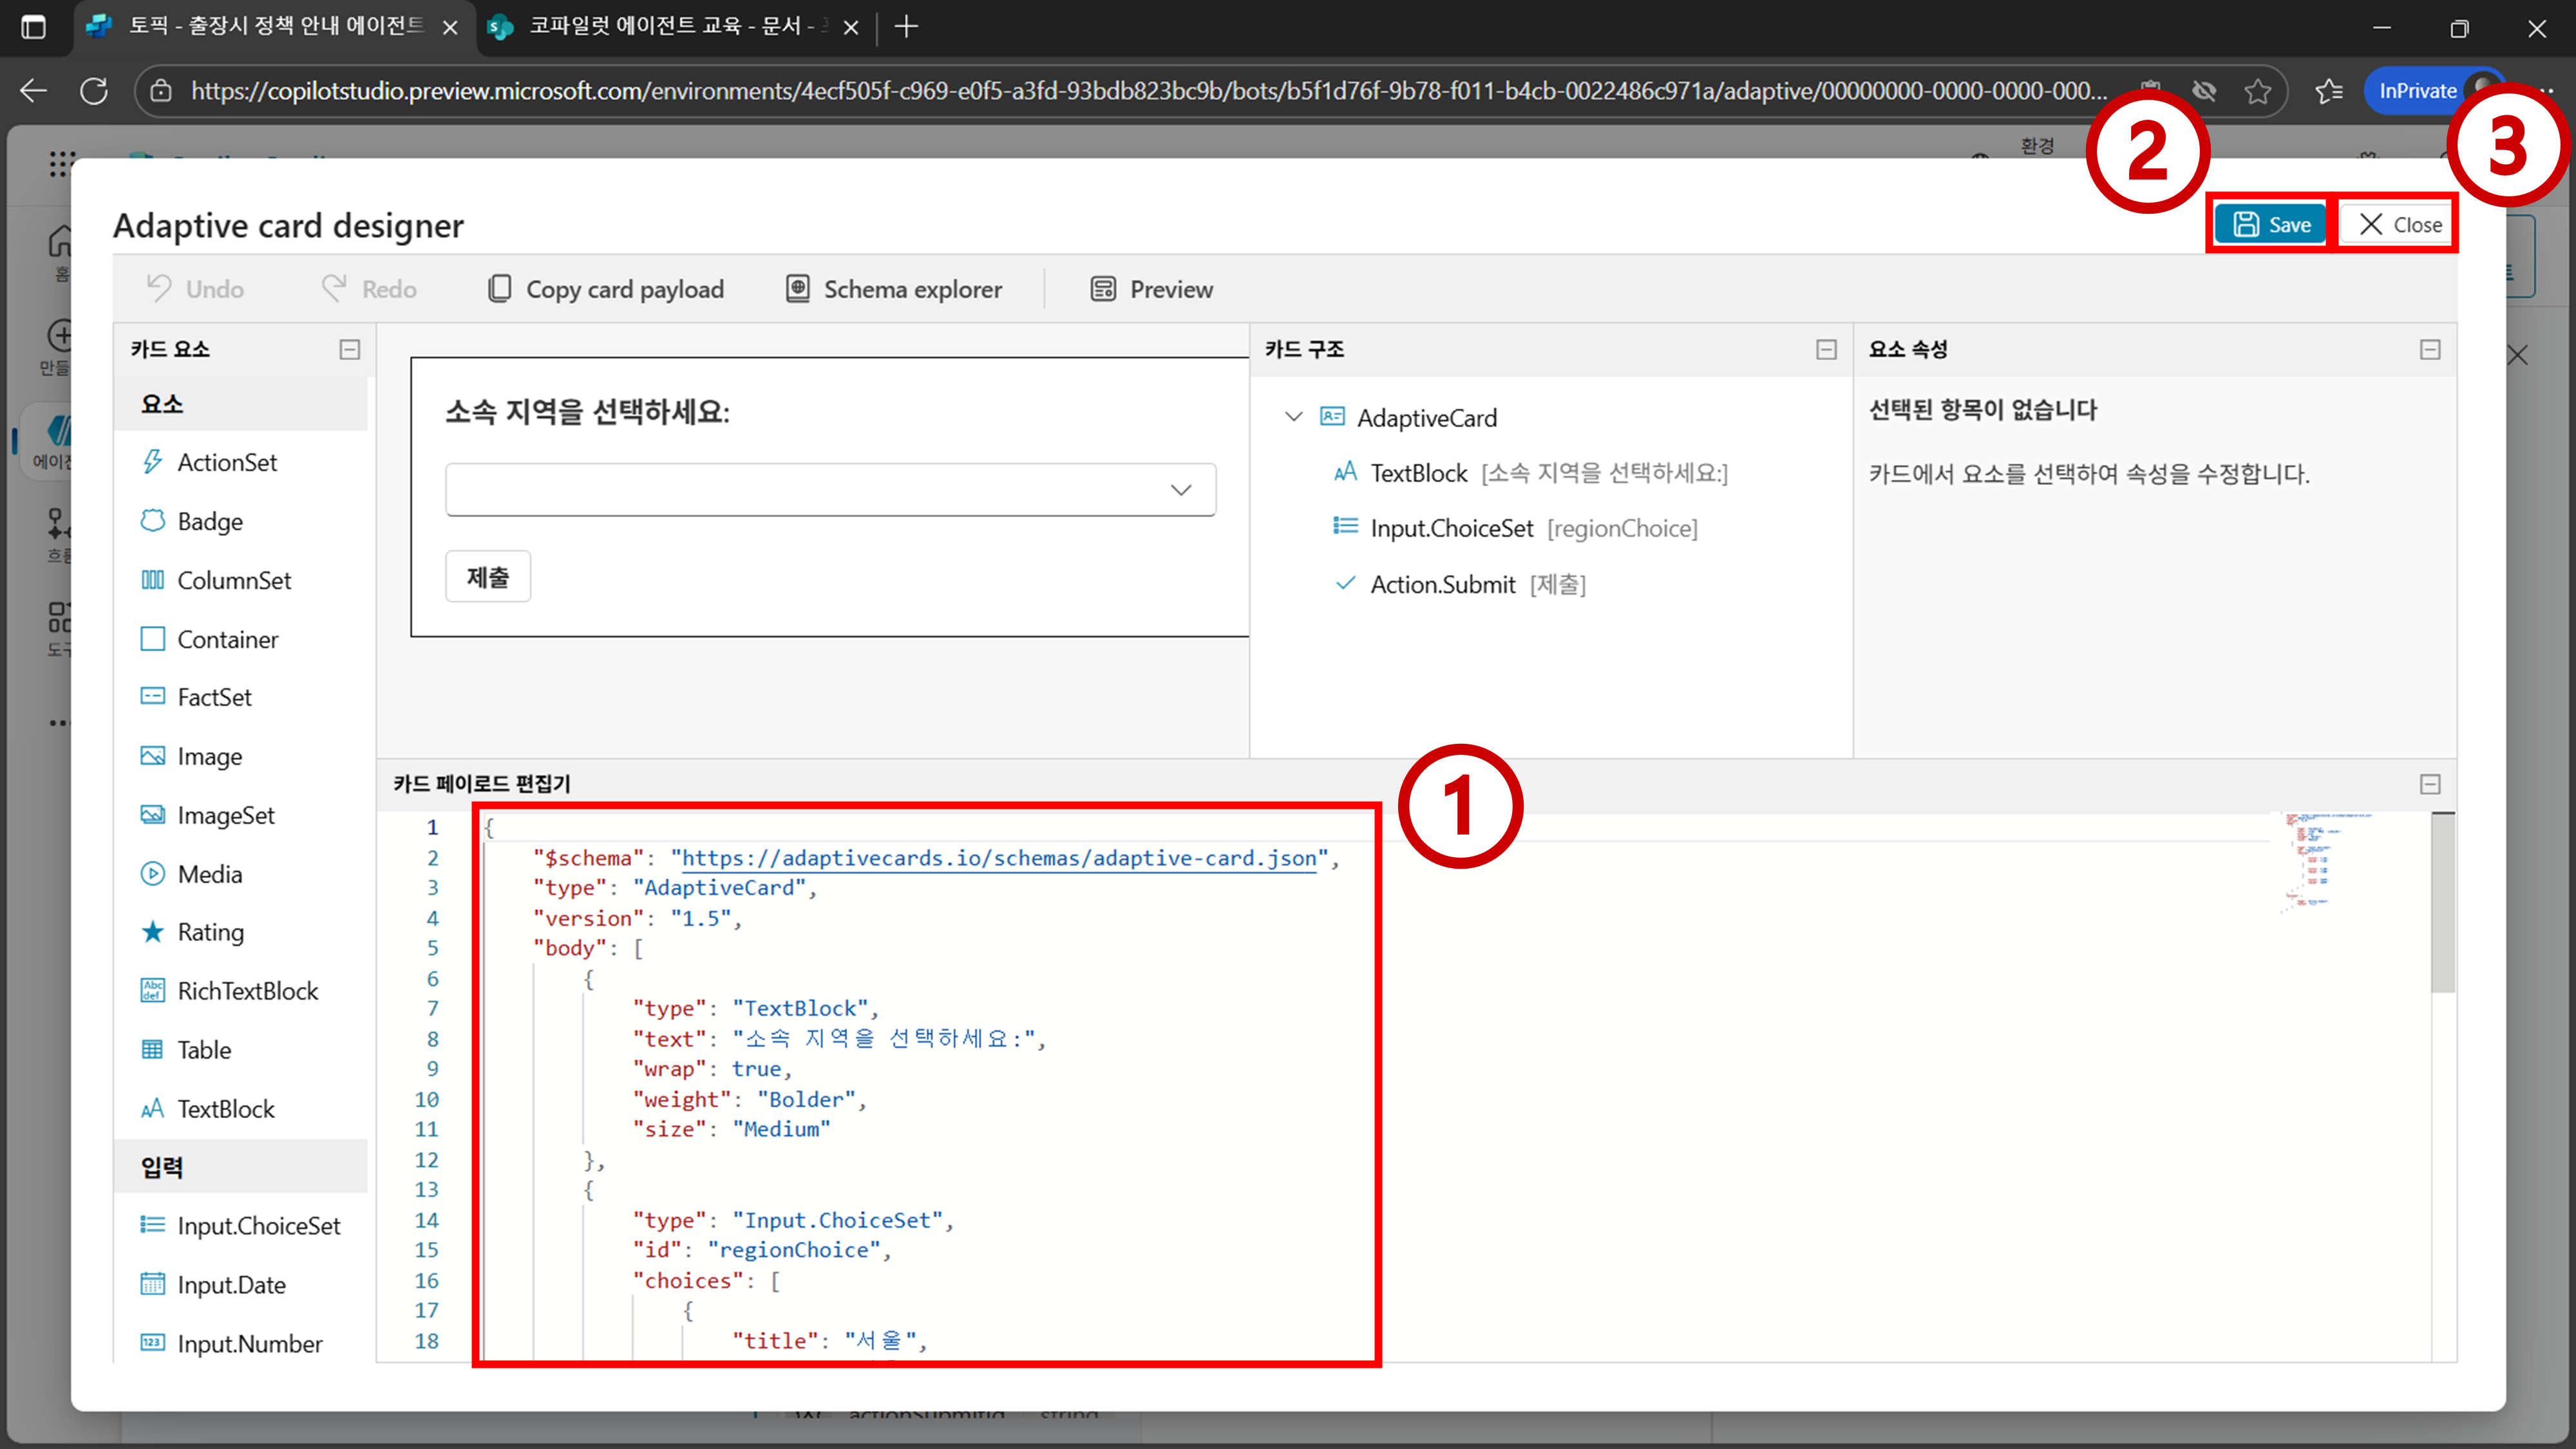Collapse the 카드 페이로드 편집기 panel
2576x1449 pixels.
click(x=2430, y=784)
